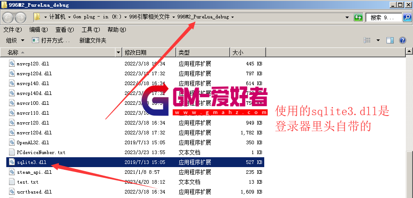Click the scrollbar up arrow

click(409, 51)
